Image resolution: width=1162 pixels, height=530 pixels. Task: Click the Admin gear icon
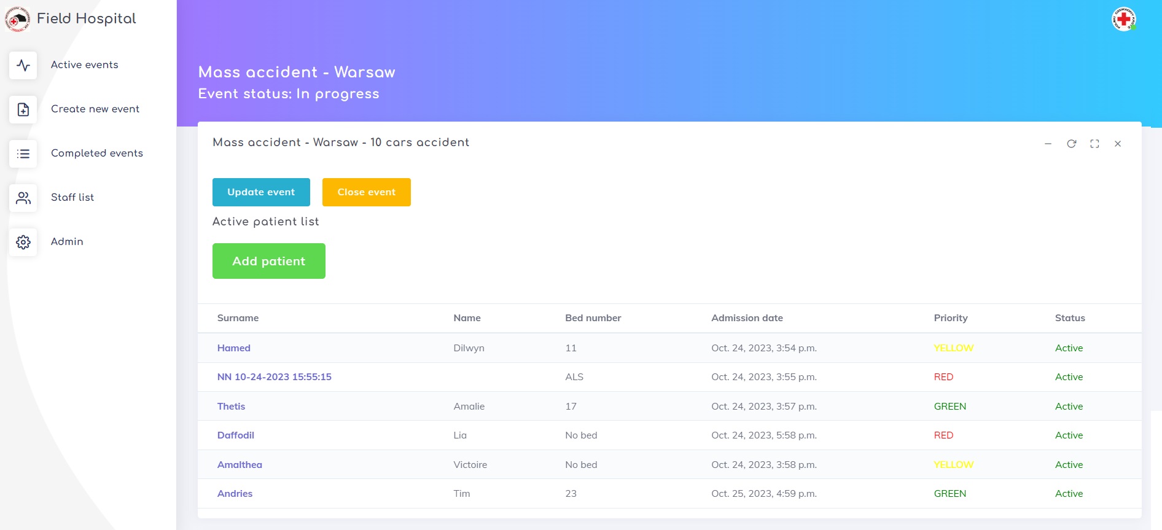[x=23, y=242]
